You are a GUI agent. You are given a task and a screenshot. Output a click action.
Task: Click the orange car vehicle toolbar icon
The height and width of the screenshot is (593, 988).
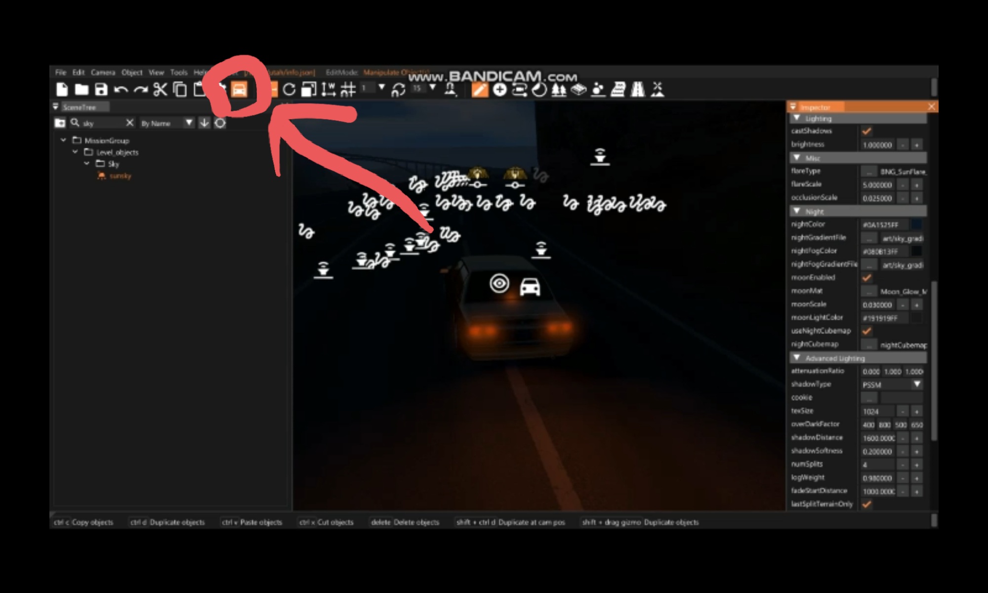(x=239, y=89)
